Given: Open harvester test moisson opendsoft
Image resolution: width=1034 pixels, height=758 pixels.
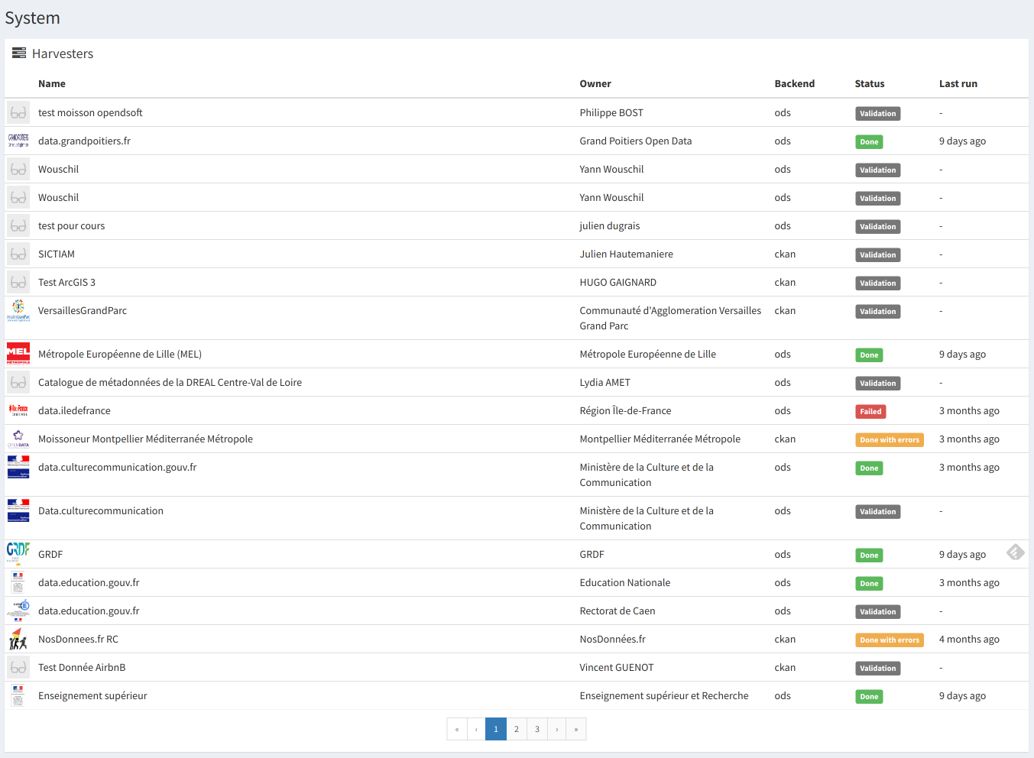Looking at the screenshot, I should pos(90,112).
